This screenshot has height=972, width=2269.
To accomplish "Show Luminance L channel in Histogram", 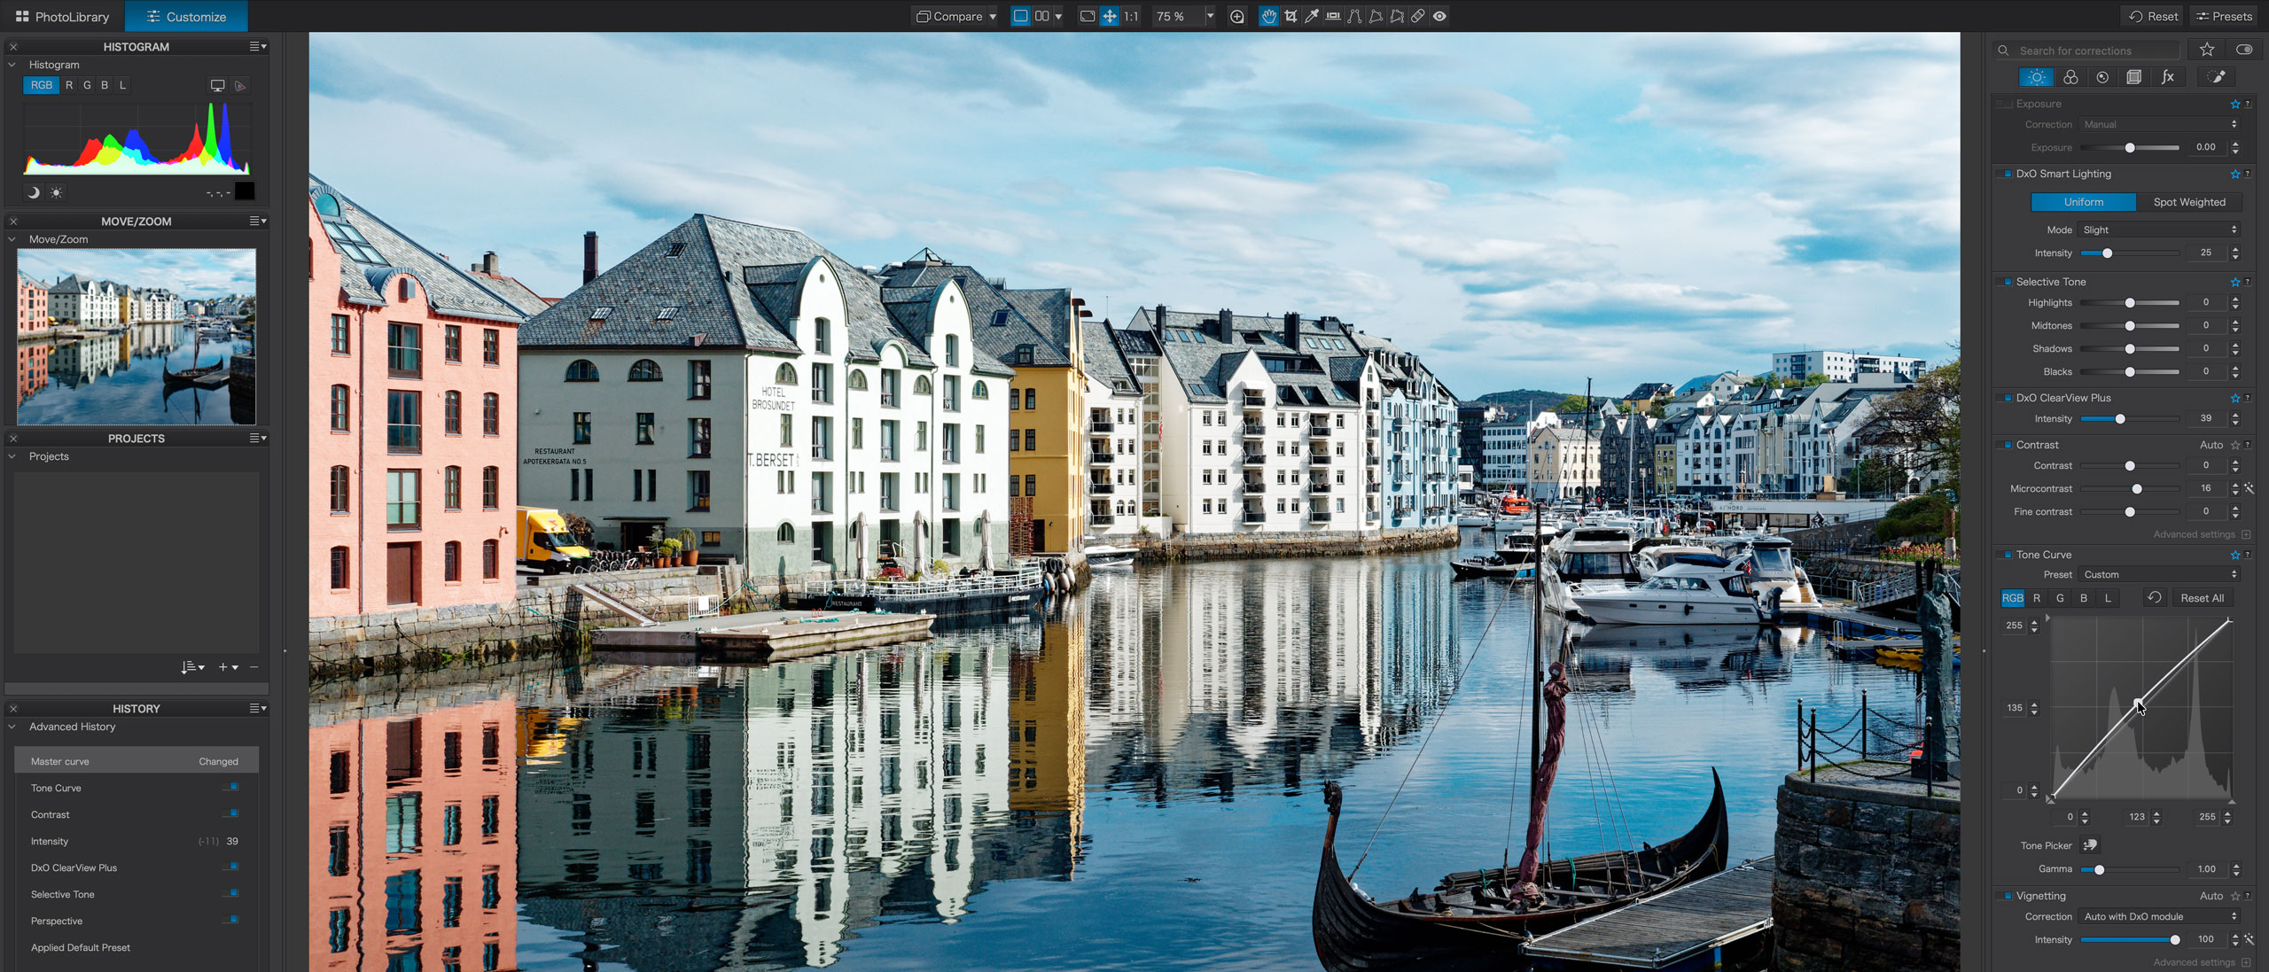I will click(122, 85).
